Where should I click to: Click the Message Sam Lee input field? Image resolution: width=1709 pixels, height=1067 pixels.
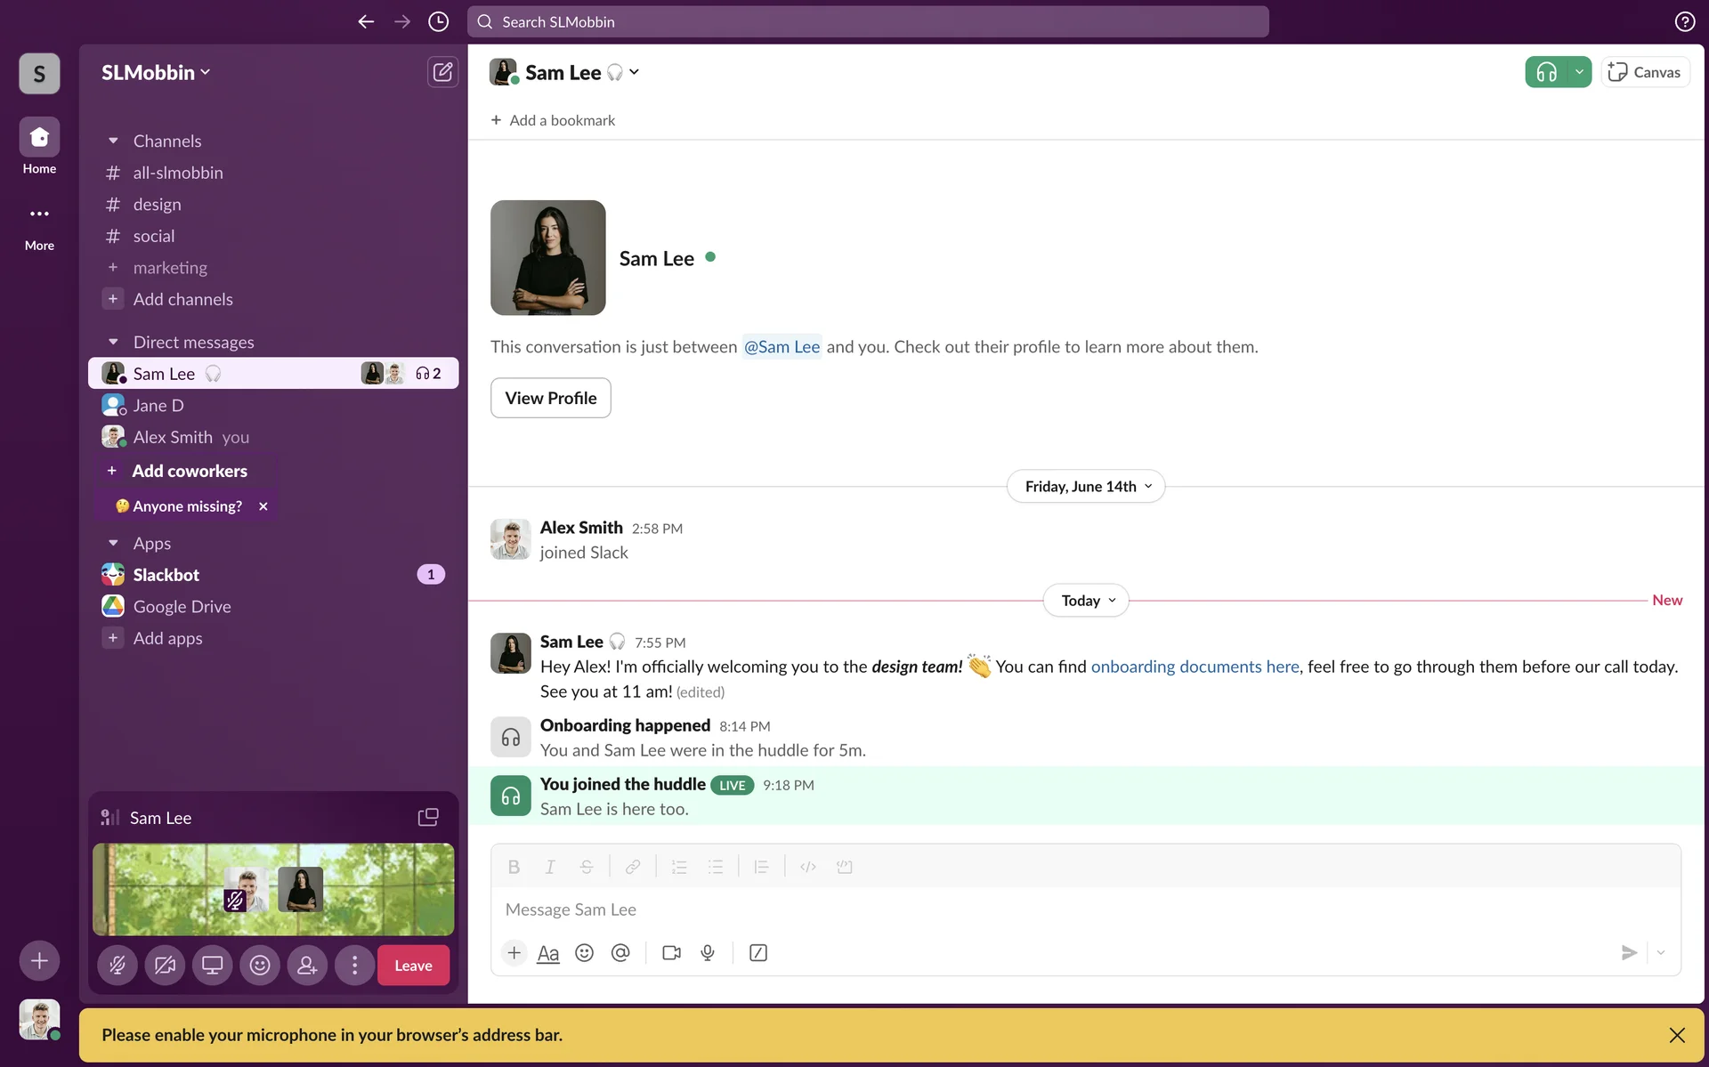(1068, 909)
